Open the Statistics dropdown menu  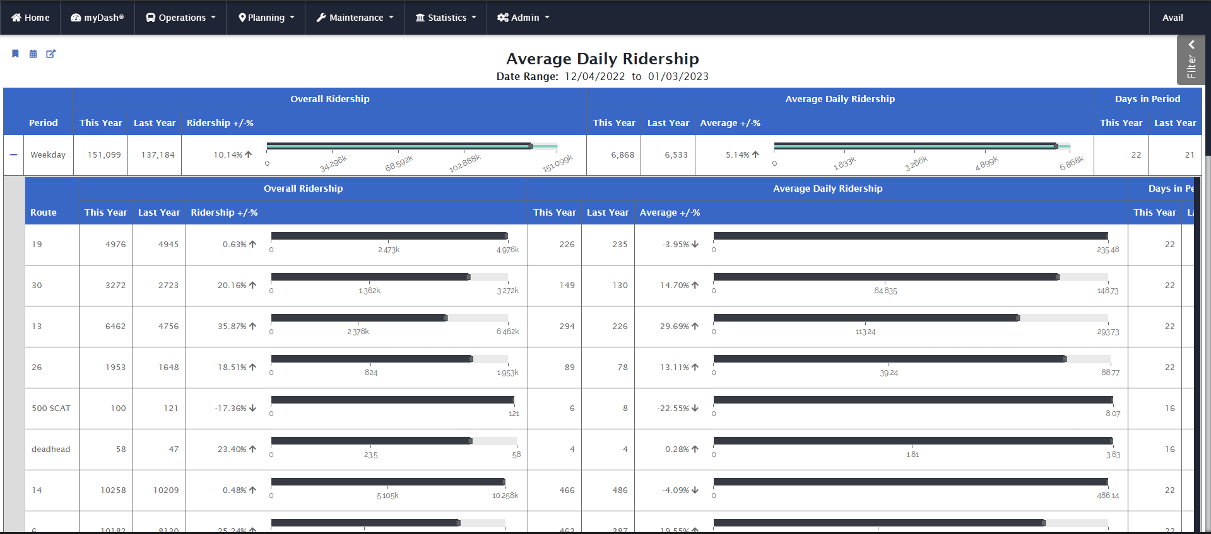coord(446,18)
